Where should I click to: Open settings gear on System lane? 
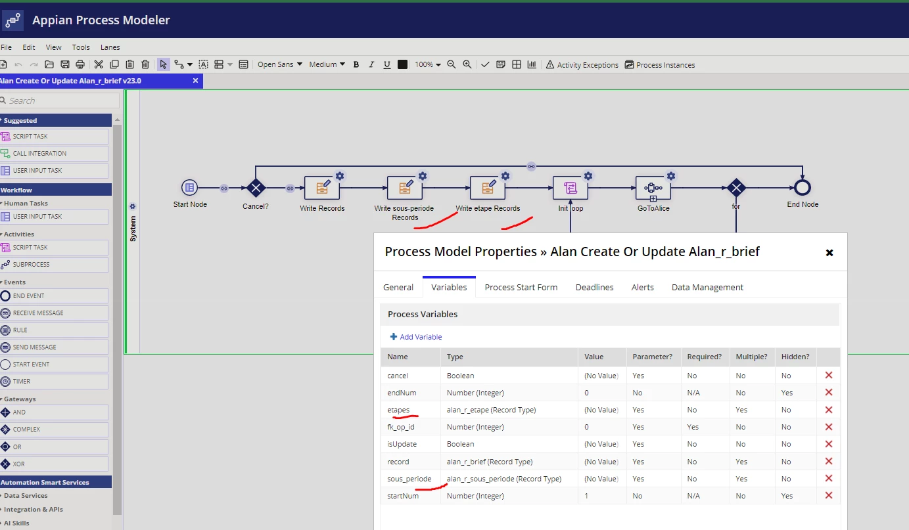[x=132, y=206]
